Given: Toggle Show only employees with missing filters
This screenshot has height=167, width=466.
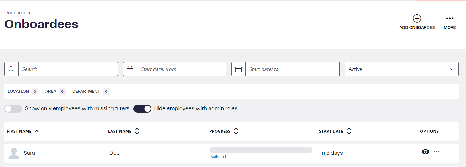Looking at the screenshot, I should pyautogui.click(x=13, y=109).
